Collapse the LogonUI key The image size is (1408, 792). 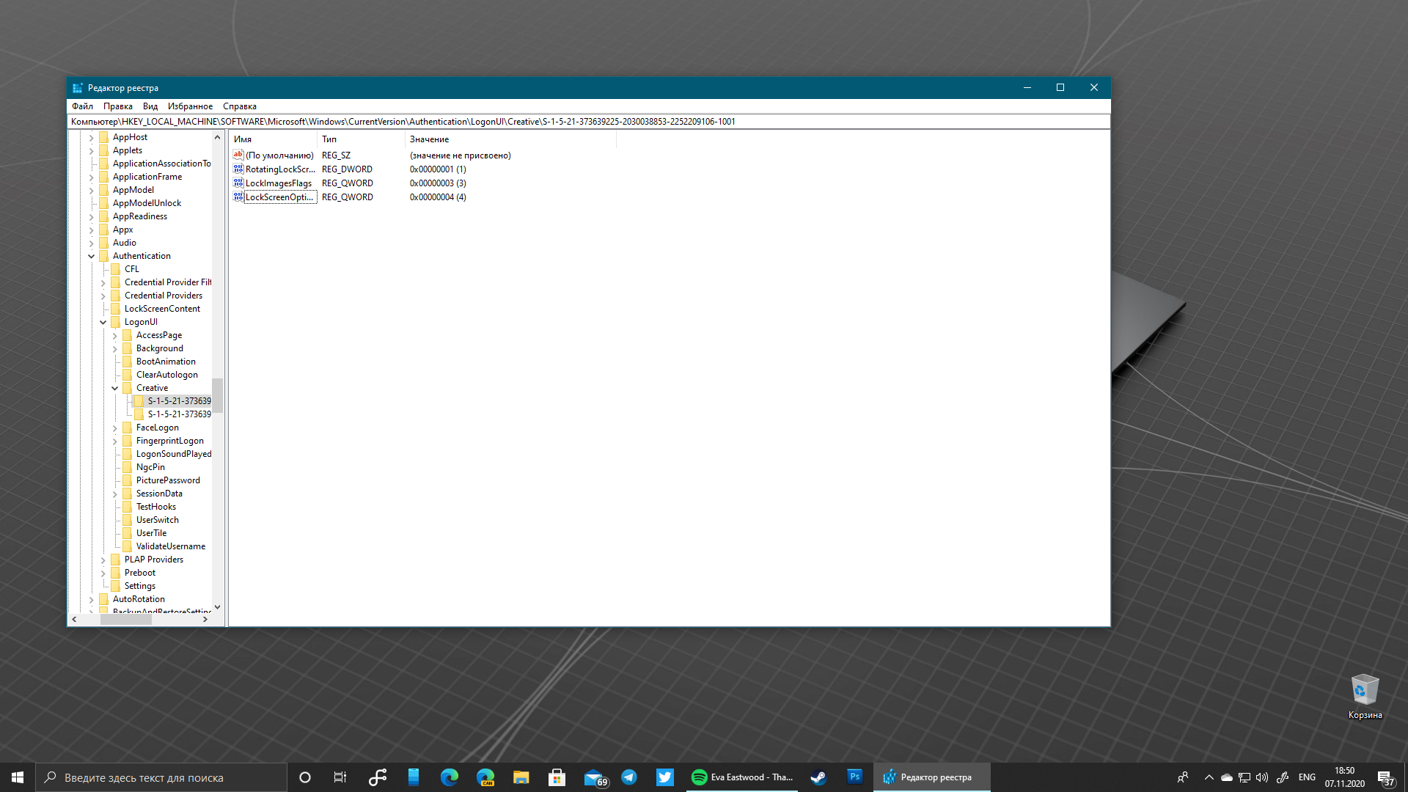tap(103, 322)
